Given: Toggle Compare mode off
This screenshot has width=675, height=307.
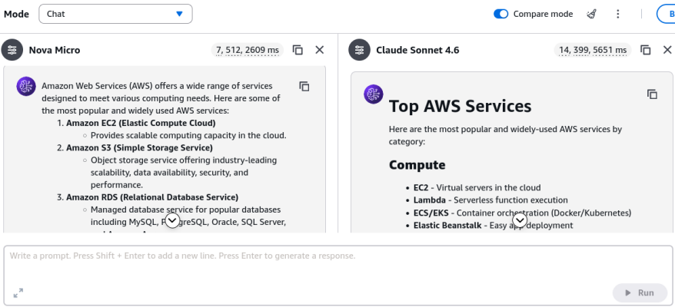Looking at the screenshot, I should pyautogui.click(x=500, y=14).
